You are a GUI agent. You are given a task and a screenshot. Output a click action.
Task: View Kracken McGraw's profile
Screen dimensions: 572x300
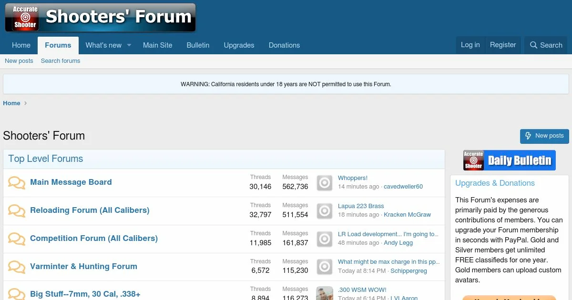click(x=407, y=215)
